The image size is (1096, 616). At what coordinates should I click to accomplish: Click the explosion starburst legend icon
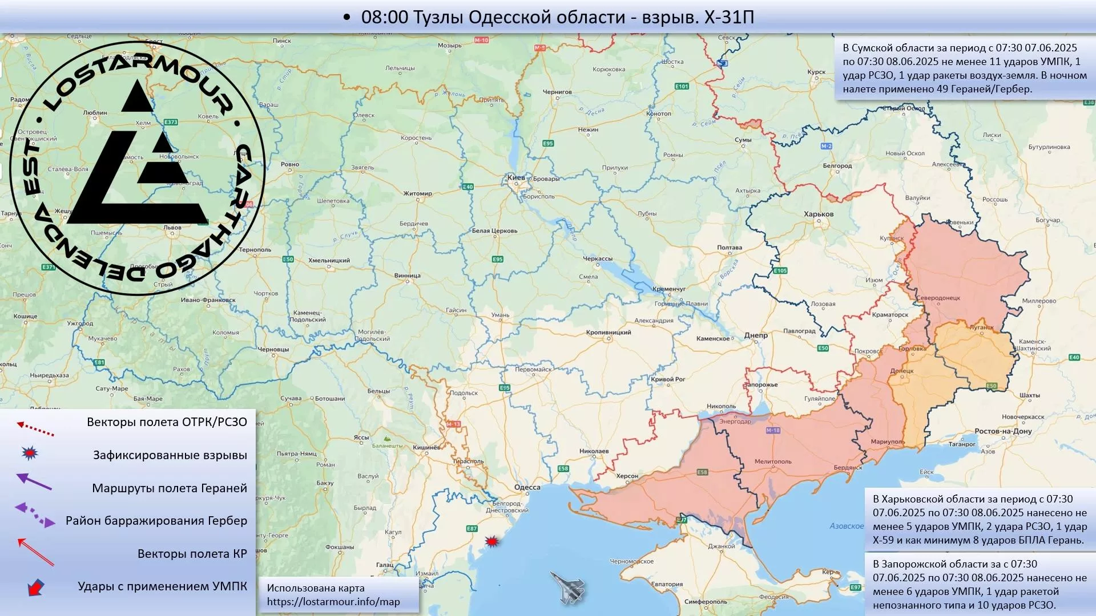point(30,453)
